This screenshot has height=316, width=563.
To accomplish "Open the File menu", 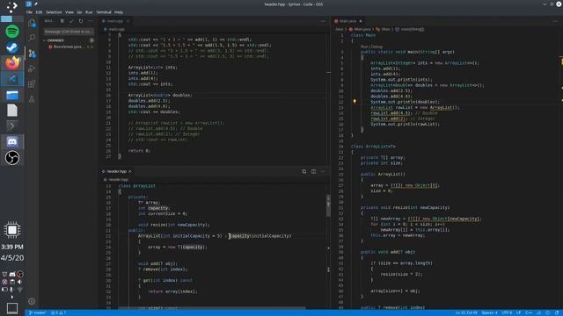I will click(x=29, y=12).
